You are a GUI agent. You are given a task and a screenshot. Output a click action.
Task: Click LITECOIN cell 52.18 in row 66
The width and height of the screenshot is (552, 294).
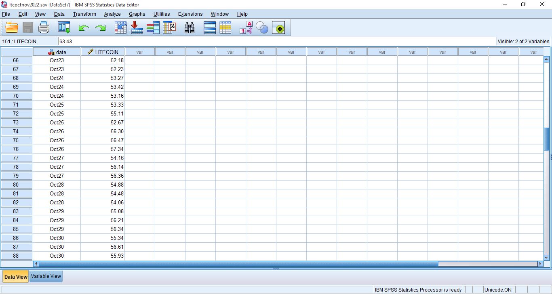[x=103, y=60]
